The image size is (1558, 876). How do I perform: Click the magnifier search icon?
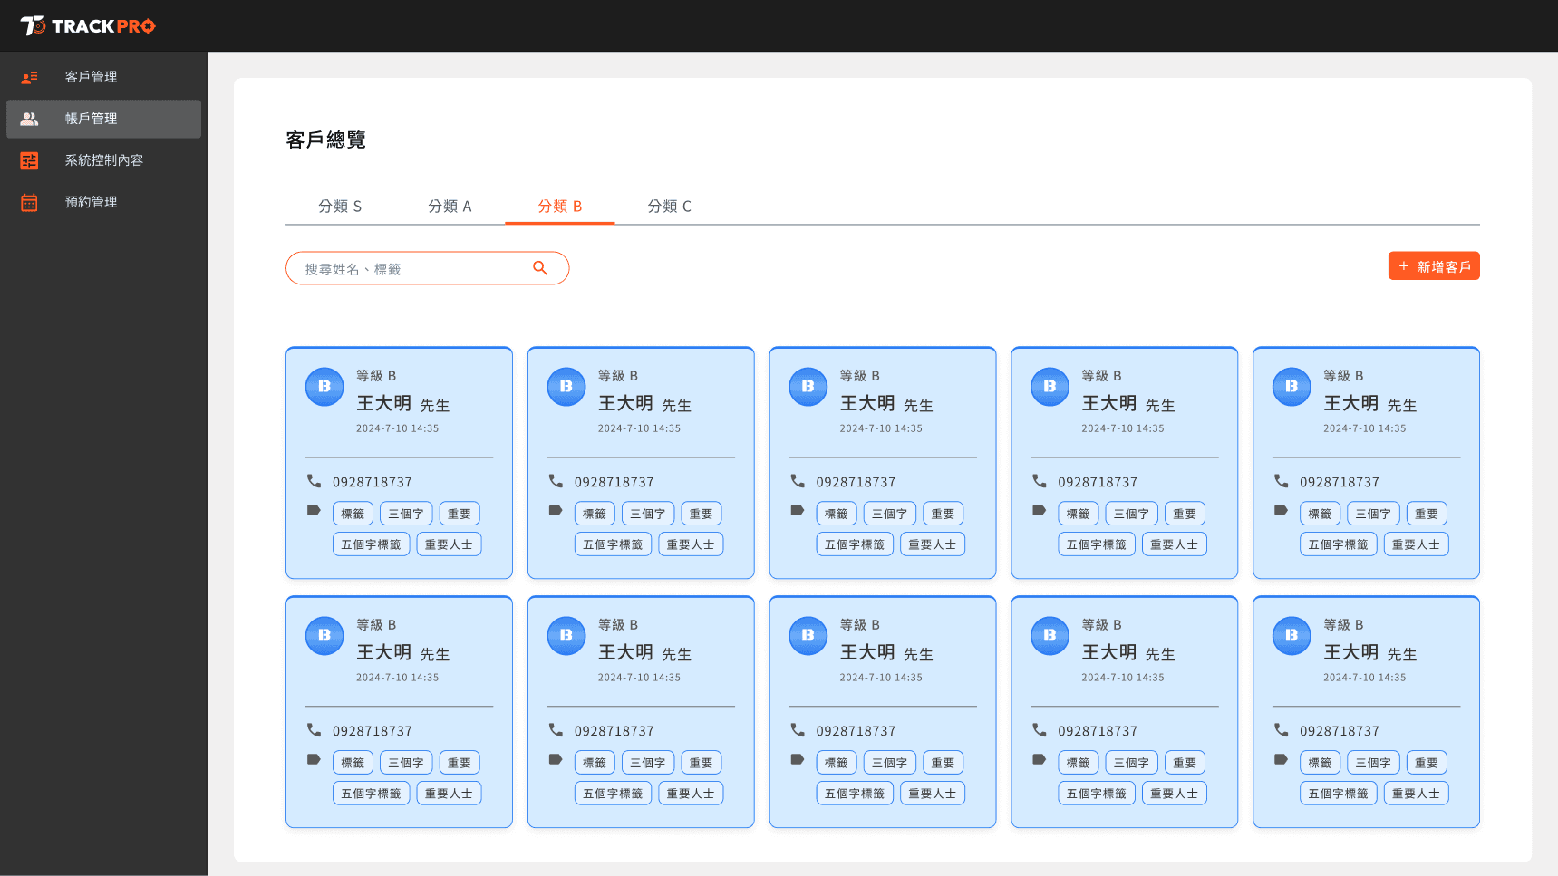(540, 268)
